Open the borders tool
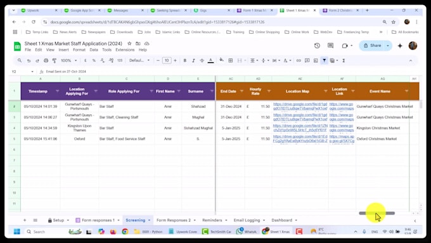This screenshot has width=431, height=243. click(231, 60)
